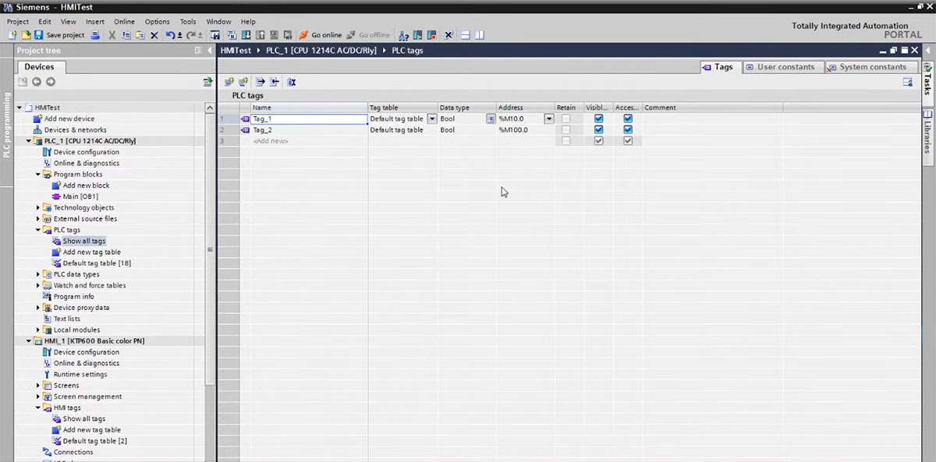
Task: Open Address dropdown for Tag_1
Action: point(549,119)
